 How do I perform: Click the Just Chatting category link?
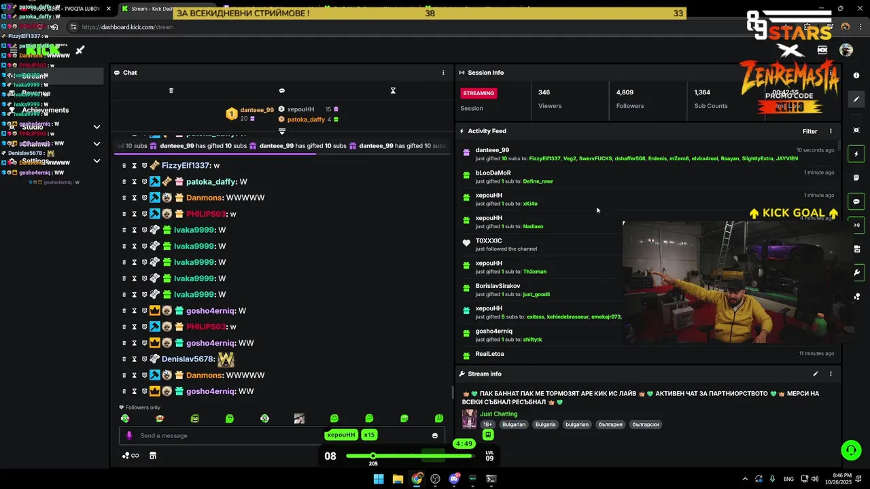(x=499, y=414)
